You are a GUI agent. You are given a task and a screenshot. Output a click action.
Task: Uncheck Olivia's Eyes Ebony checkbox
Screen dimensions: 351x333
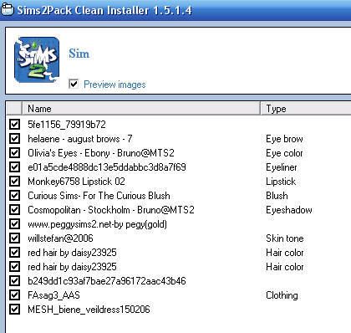click(14, 152)
